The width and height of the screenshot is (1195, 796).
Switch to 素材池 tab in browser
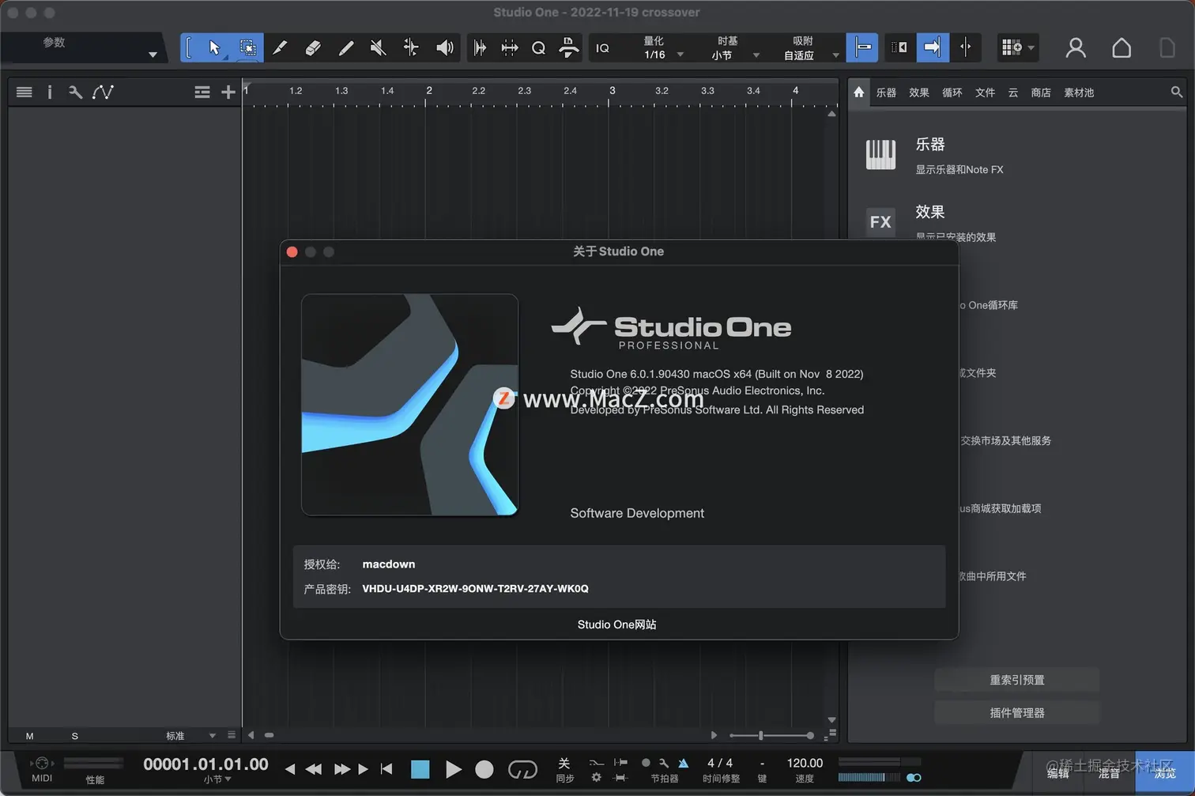pyautogui.click(x=1079, y=92)
